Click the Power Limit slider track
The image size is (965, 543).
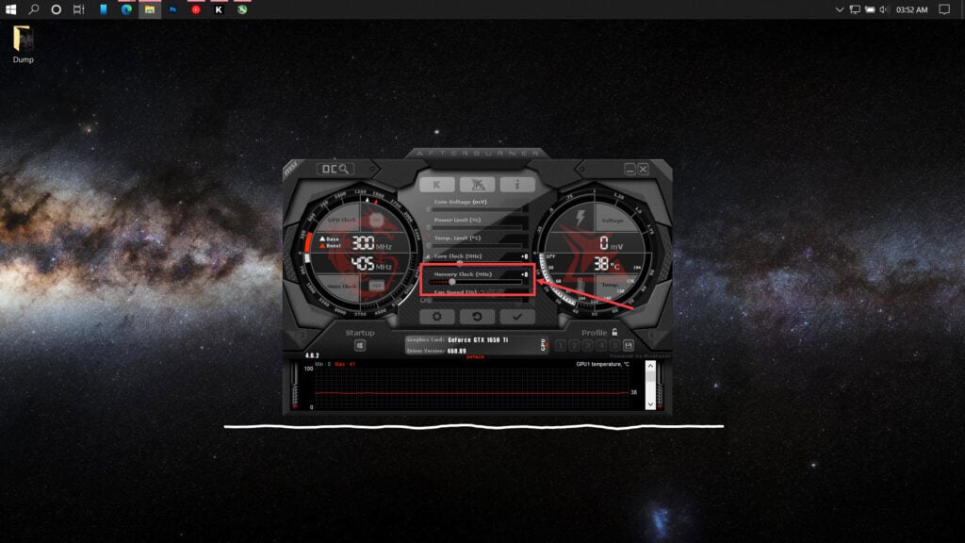point(478,227)
